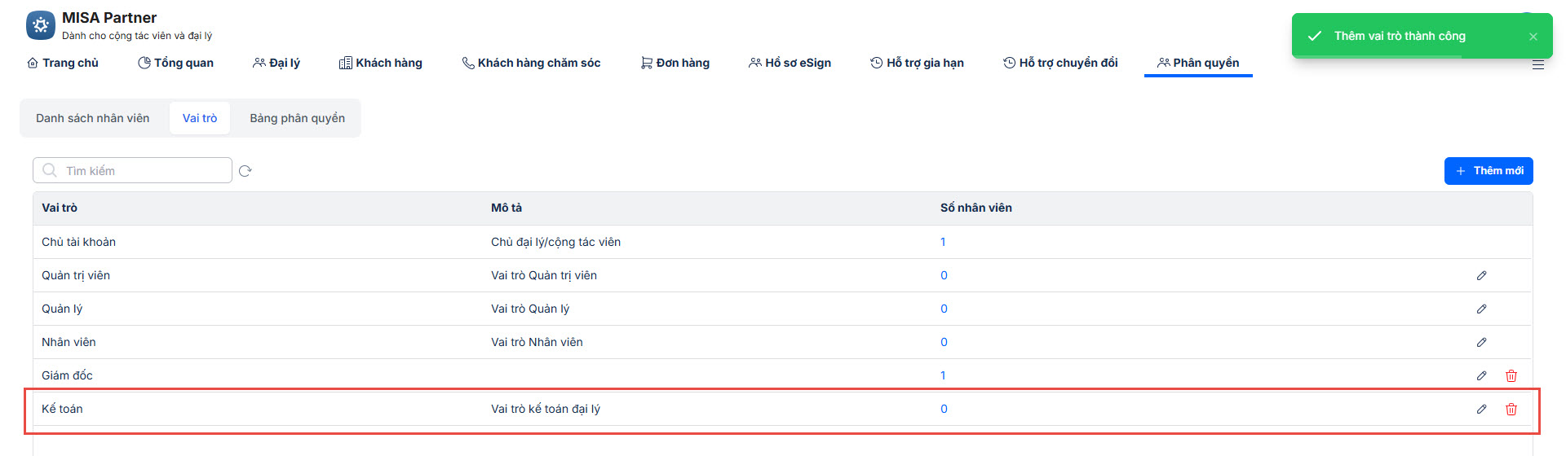Click the MISA Partner logo icon
1566x456 pixels.
point(40,25)
